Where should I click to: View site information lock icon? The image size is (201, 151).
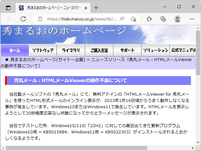point(40,19)
